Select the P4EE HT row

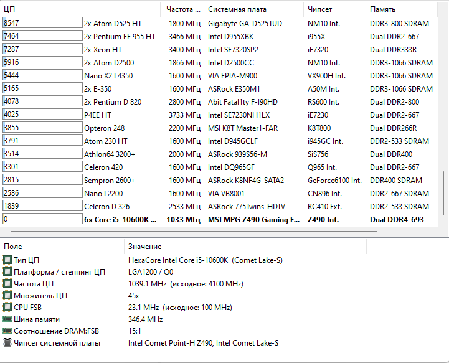[219, 115]
